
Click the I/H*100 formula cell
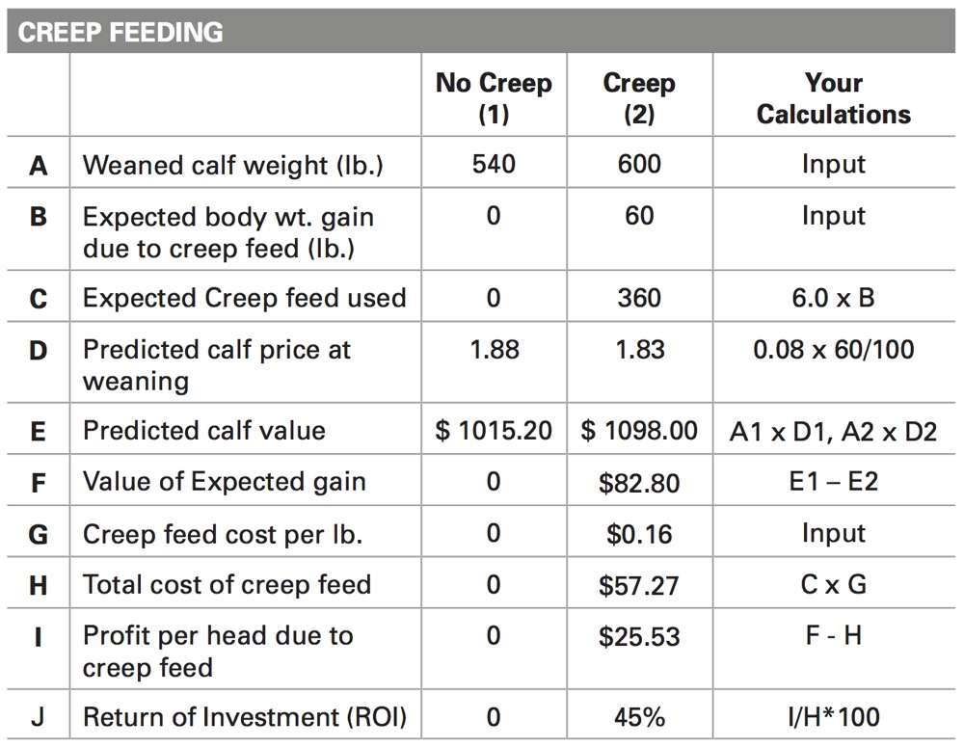point(833,717)
